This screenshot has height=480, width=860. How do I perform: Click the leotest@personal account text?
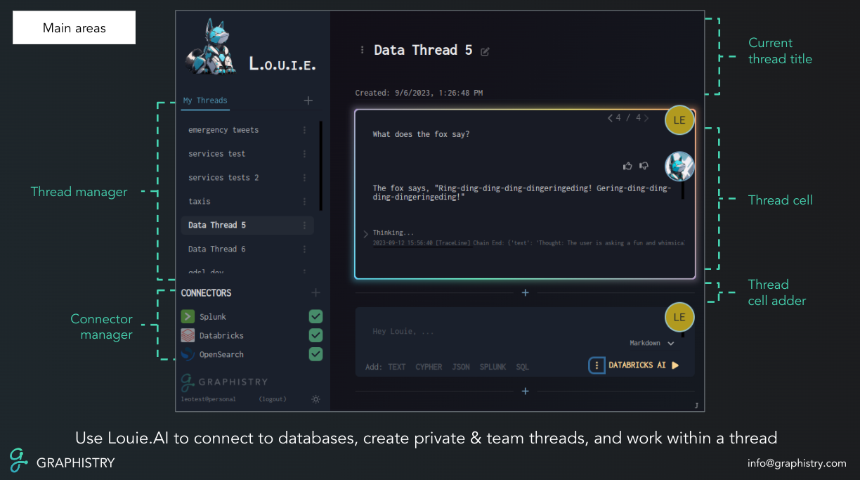point(209,399)
